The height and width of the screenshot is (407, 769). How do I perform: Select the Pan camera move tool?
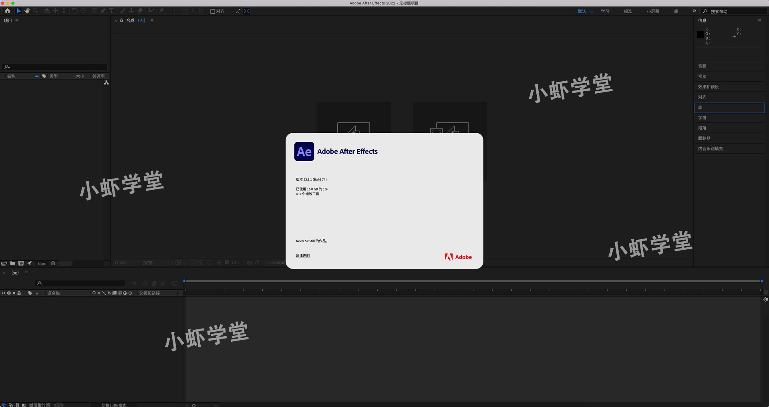(x=55, y=11)
